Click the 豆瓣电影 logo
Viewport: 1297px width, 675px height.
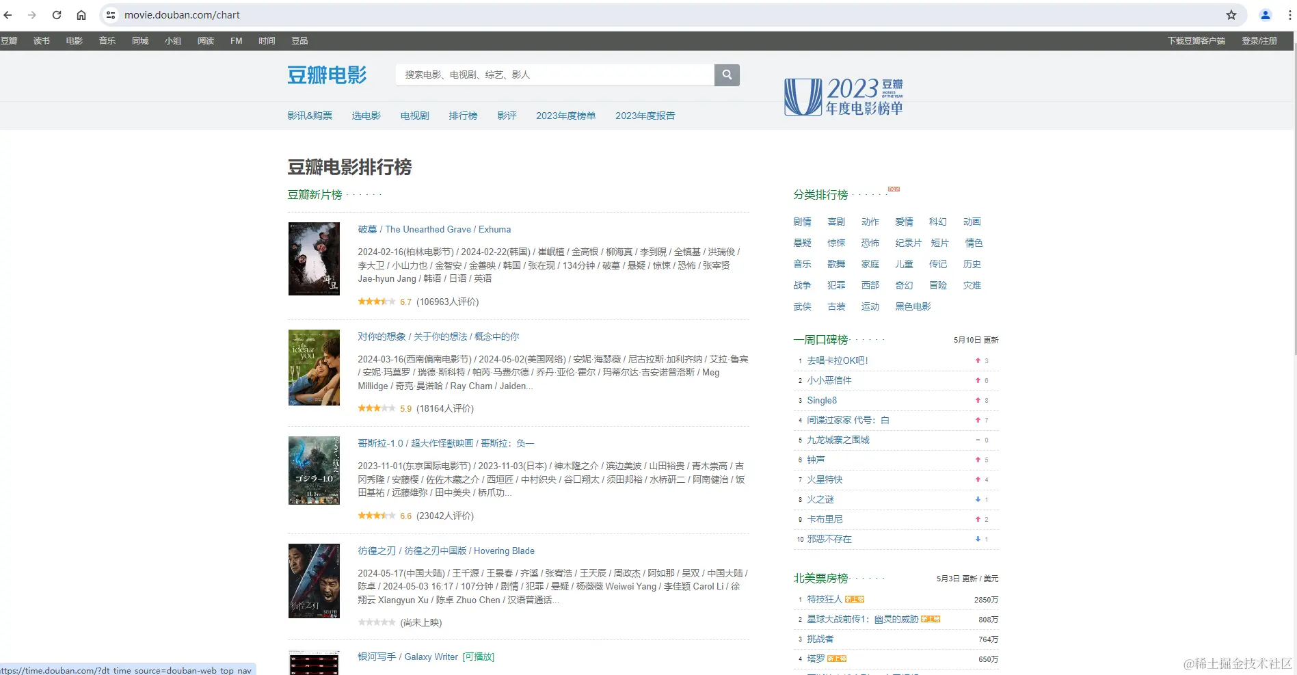[x=327, y=75]
